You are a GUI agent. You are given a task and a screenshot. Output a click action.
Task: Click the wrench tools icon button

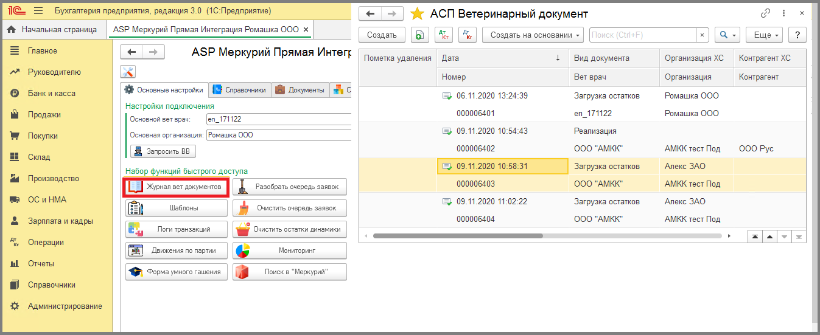click(128, 72)
